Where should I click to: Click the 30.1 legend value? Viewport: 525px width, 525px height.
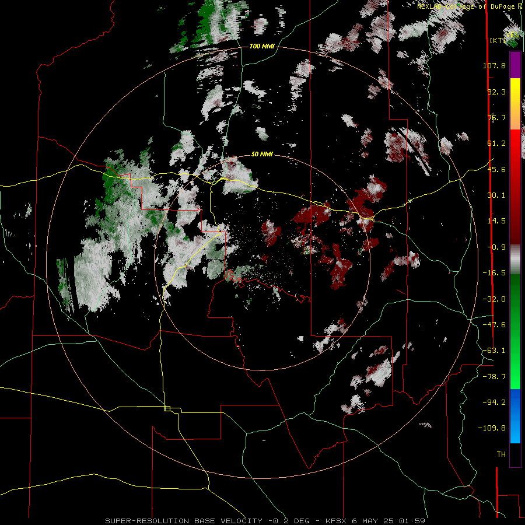(496, 195)
